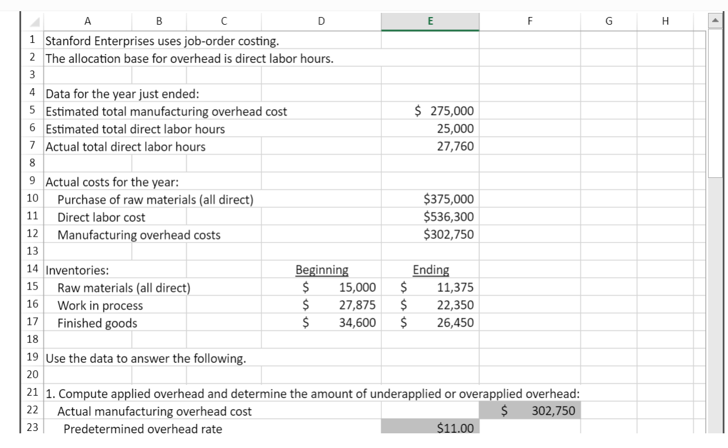The width and height of the screenshot is (728, 448).
Task: Click shaded $ 302,750 cell in column F
Action: [530, 412]
